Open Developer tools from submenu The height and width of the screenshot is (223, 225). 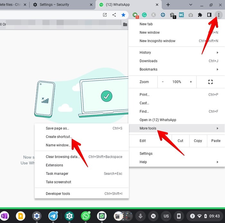pos(82,194)
